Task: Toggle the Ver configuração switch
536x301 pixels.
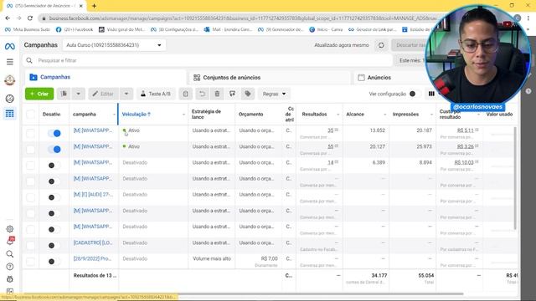Action: (415, 94)
